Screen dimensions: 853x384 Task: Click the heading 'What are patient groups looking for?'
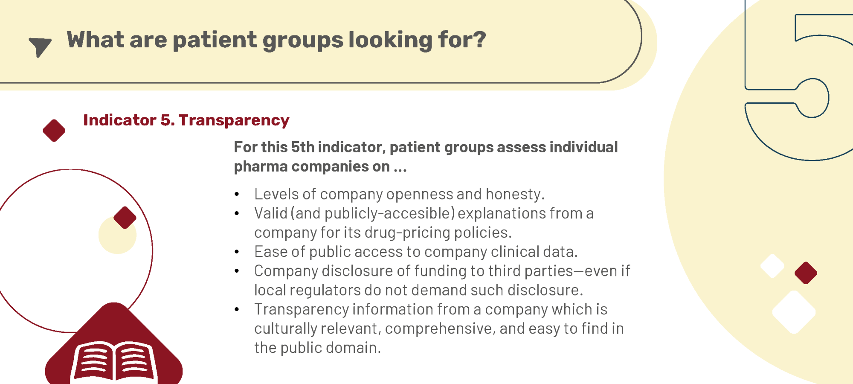click(276, 40)
